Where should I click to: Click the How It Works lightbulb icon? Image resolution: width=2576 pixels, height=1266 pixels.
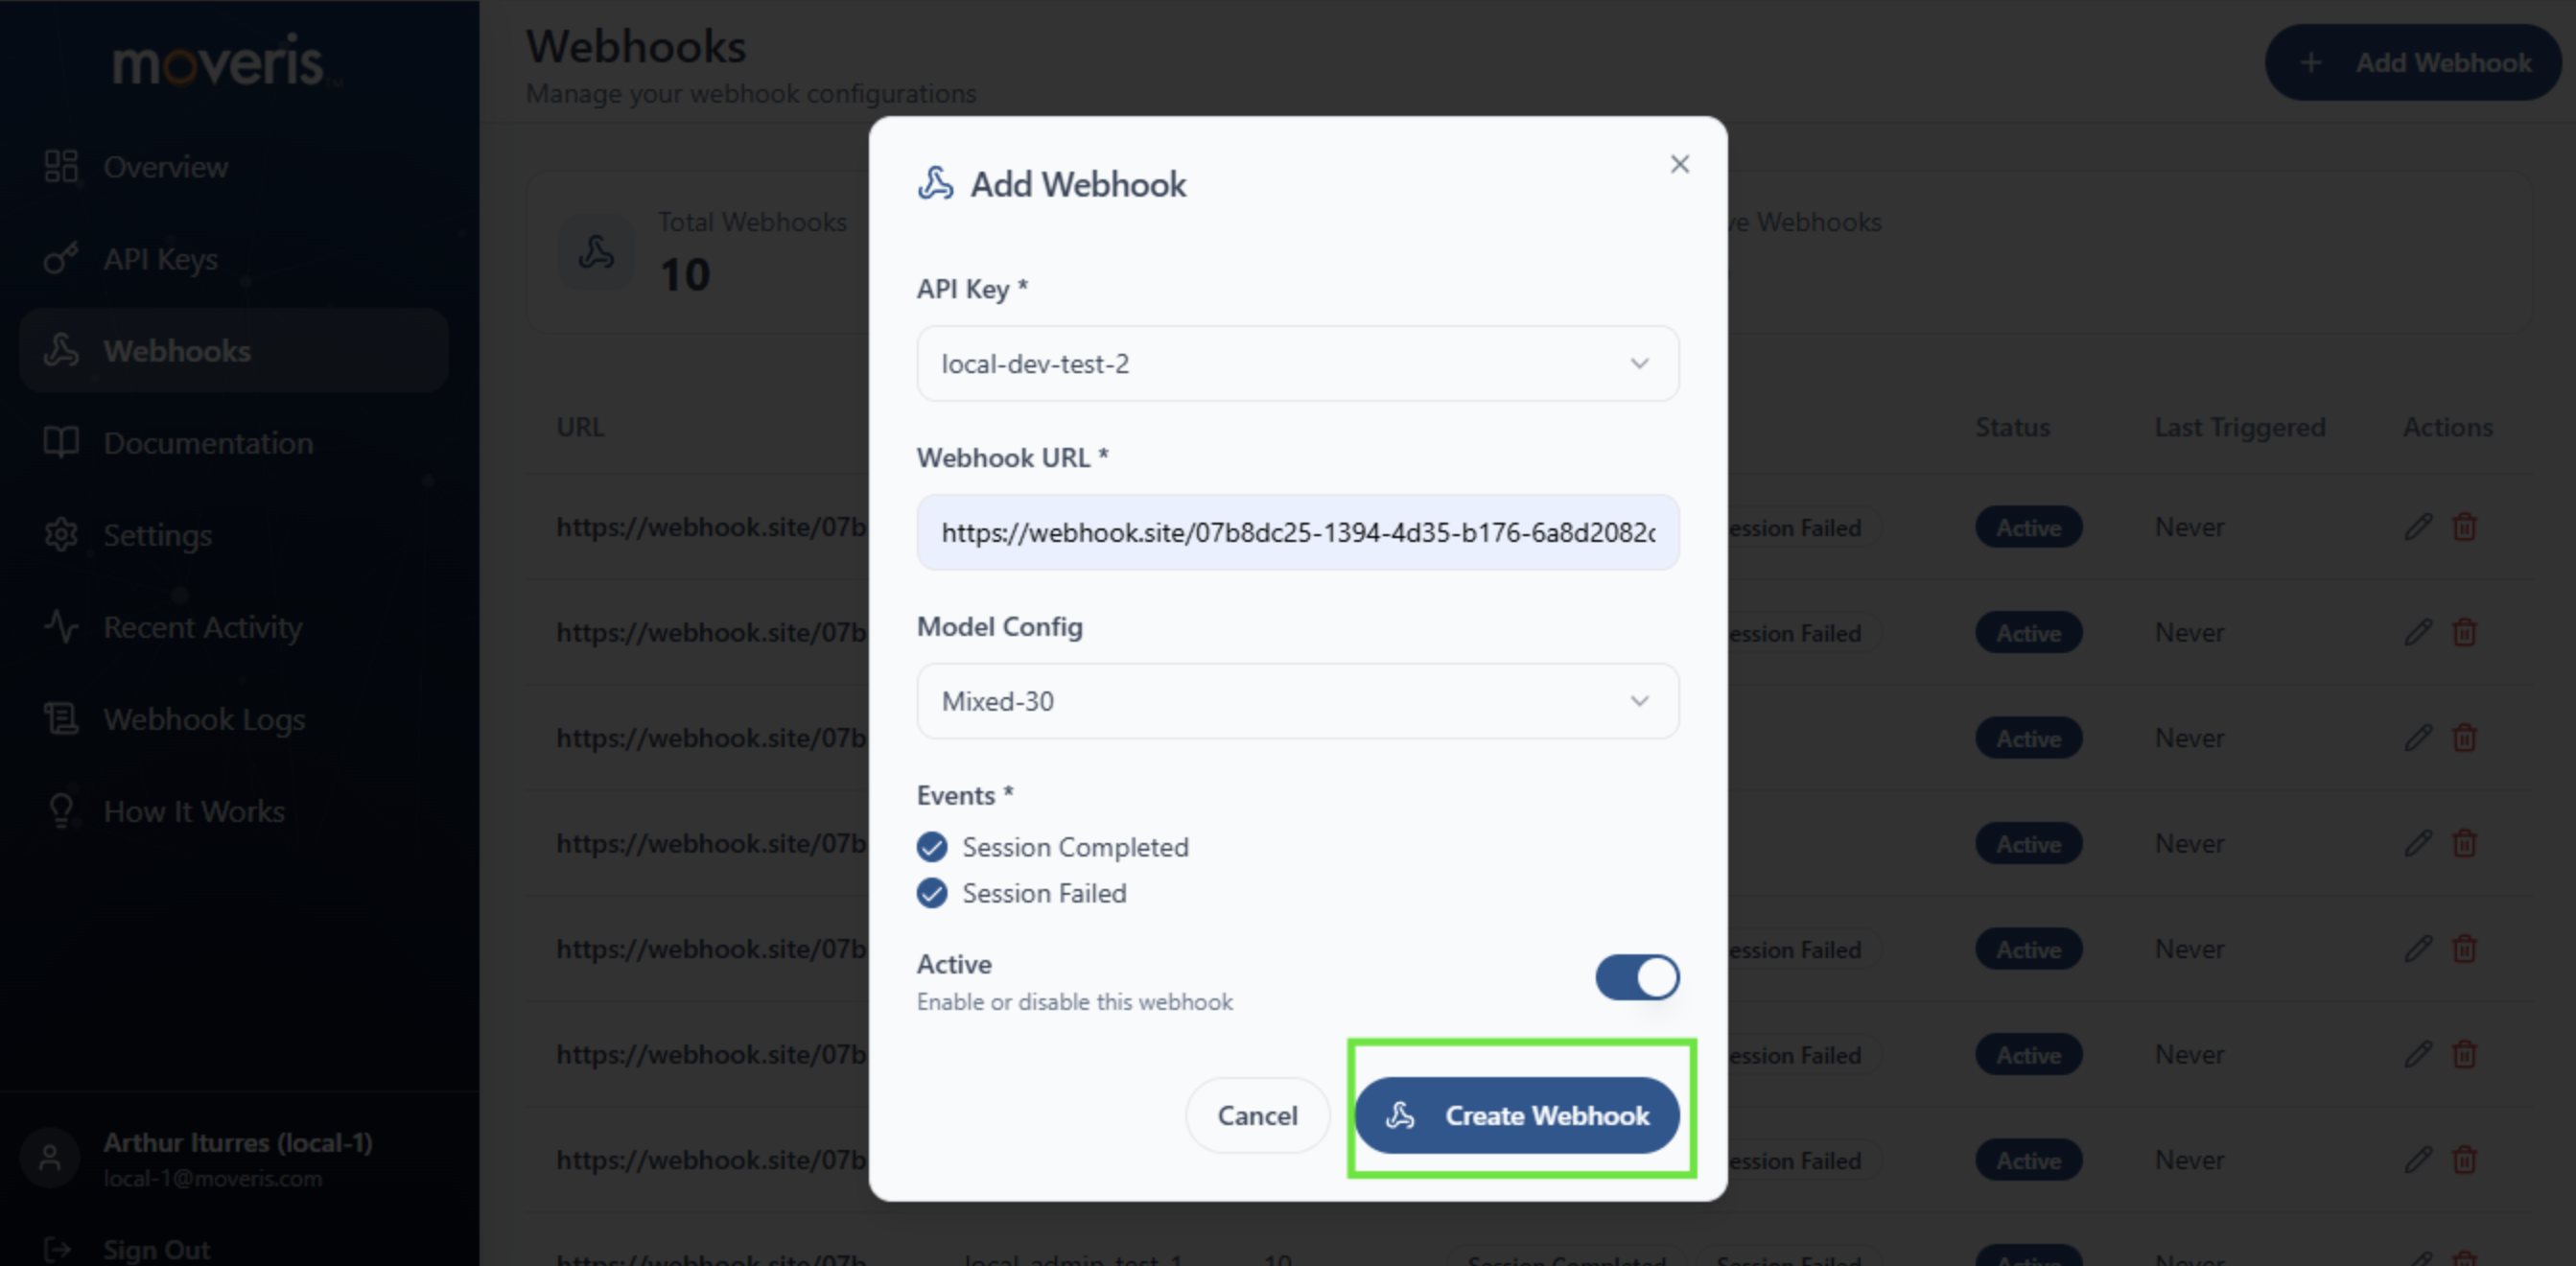60,811
